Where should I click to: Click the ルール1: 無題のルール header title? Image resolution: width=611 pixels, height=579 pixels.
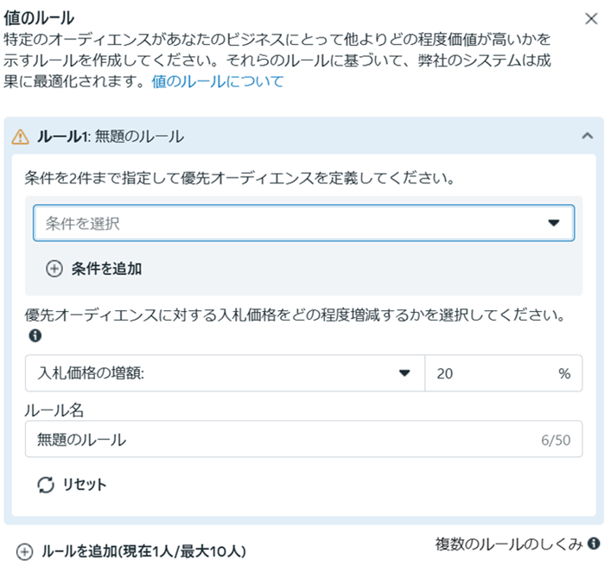pos(111,137)
